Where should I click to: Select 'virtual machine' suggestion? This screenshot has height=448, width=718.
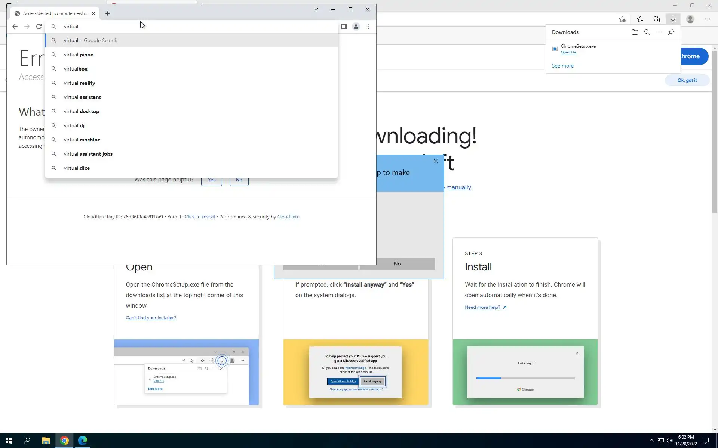tap(82, 140)
